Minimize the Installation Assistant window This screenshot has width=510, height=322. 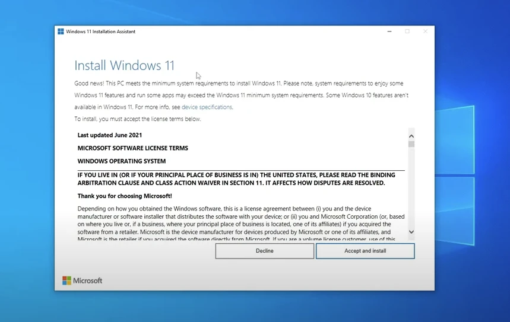[389, 31]
